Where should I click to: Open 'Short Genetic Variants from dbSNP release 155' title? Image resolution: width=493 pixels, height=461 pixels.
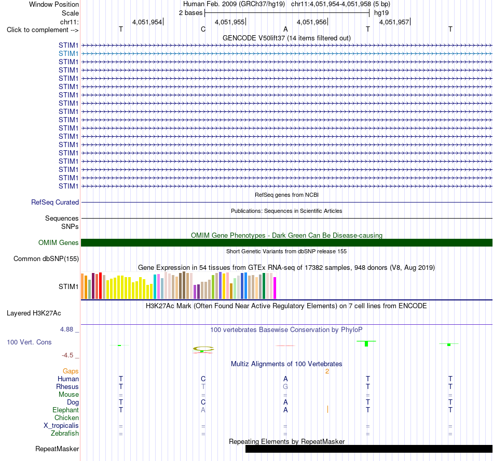click(x=286, y=251)
